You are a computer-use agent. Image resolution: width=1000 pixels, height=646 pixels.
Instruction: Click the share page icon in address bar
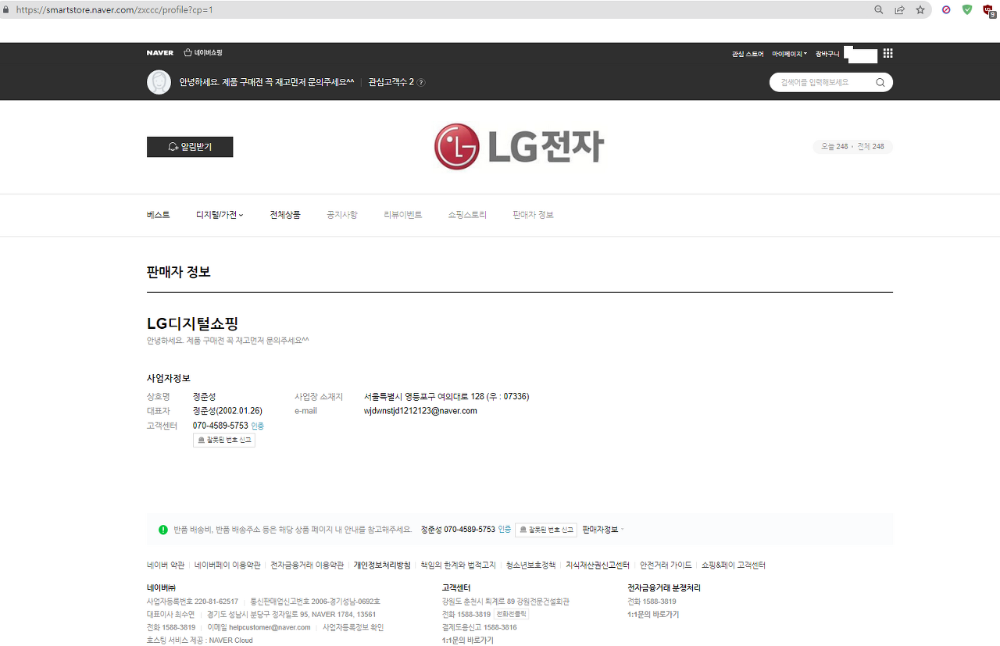(x=900, y=10)
